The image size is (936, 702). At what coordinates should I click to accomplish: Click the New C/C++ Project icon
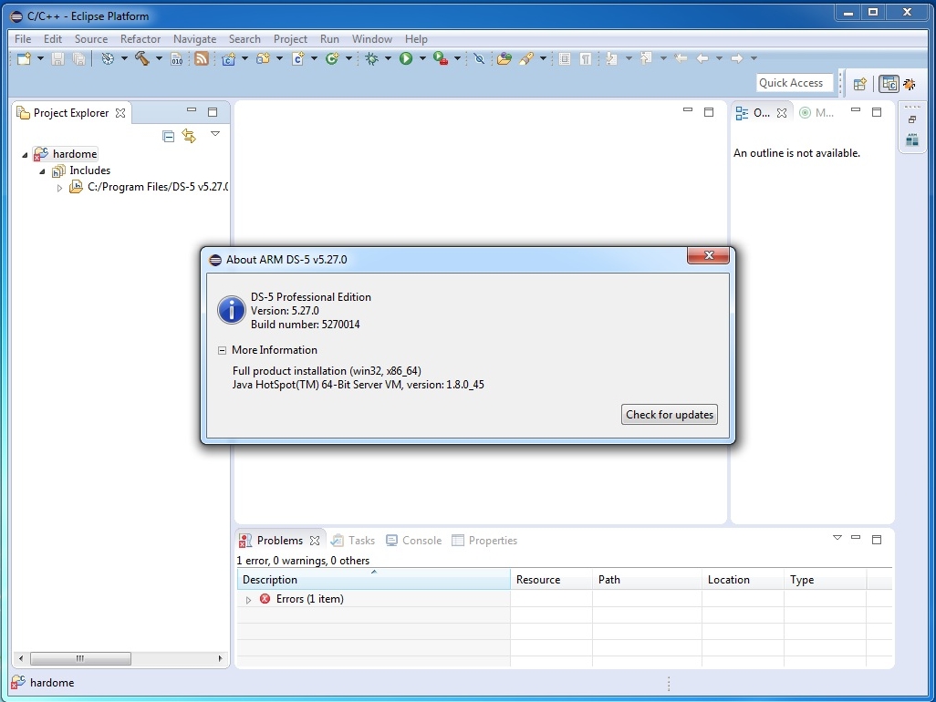(228, 58)
